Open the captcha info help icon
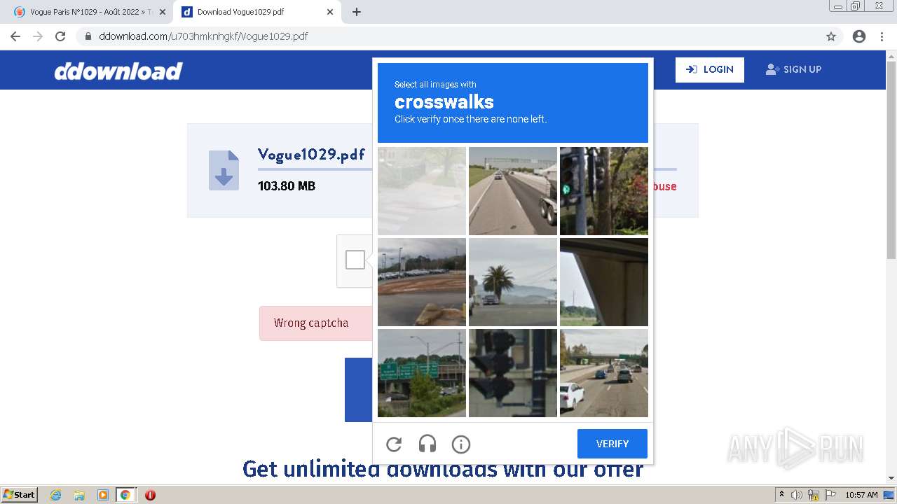897x504 pixels. tap(461, 444)
